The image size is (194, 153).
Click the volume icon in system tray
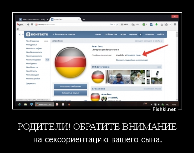click(x=159, y=104)
